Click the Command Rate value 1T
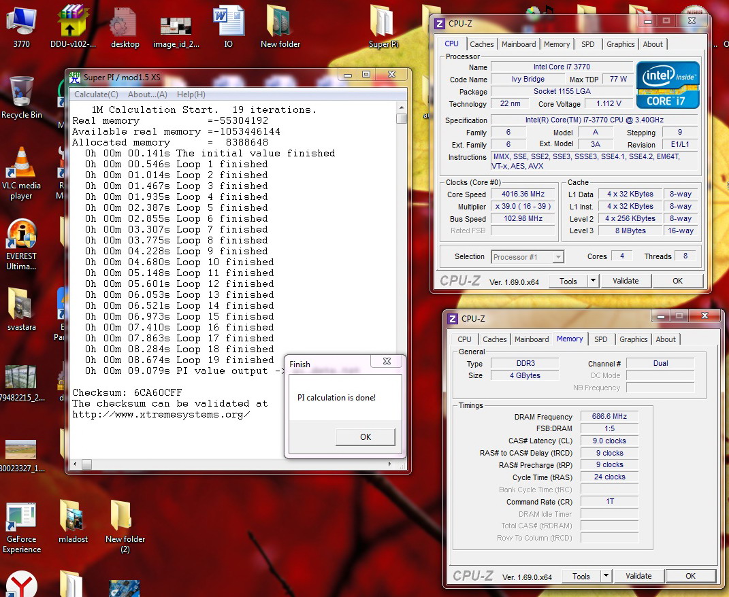 click(x=609, y=501)
